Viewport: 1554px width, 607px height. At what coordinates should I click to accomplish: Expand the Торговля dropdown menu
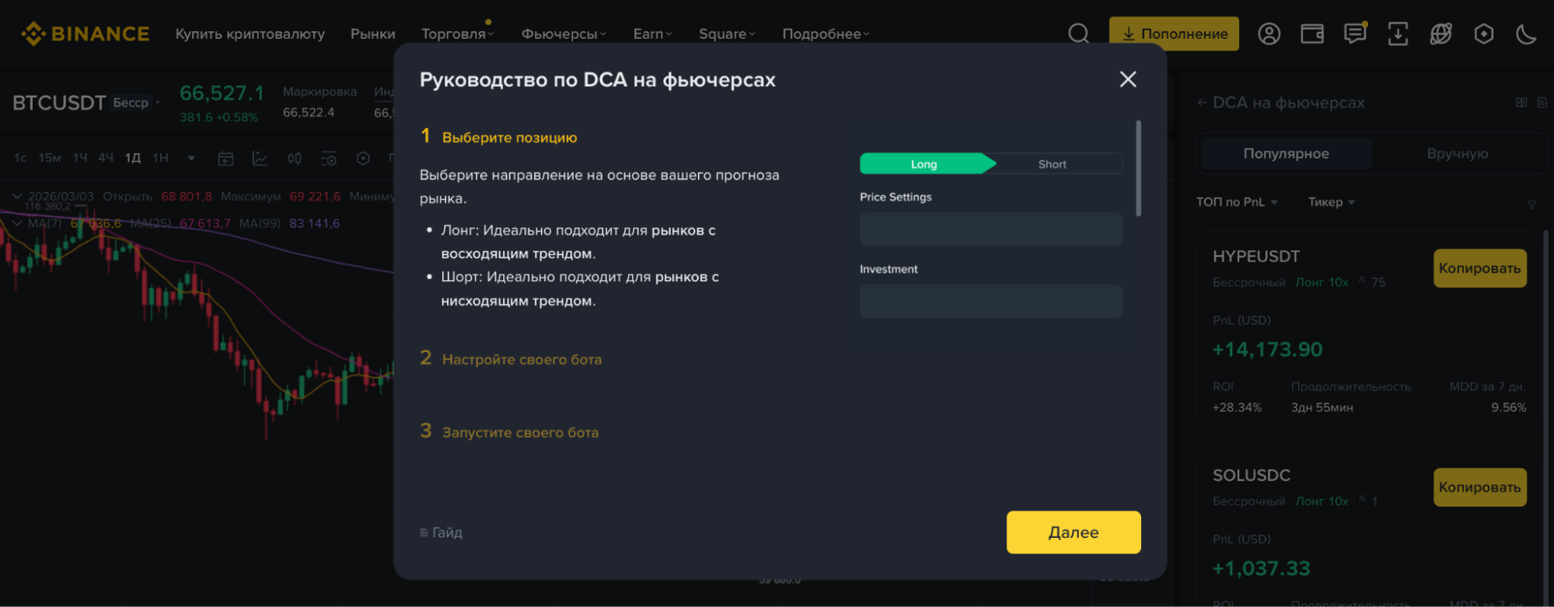[x=457, y=34]
